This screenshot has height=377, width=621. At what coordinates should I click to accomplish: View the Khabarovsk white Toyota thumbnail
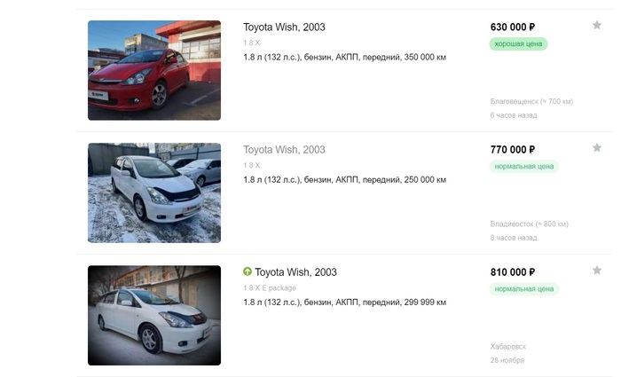tap(154, 315)
